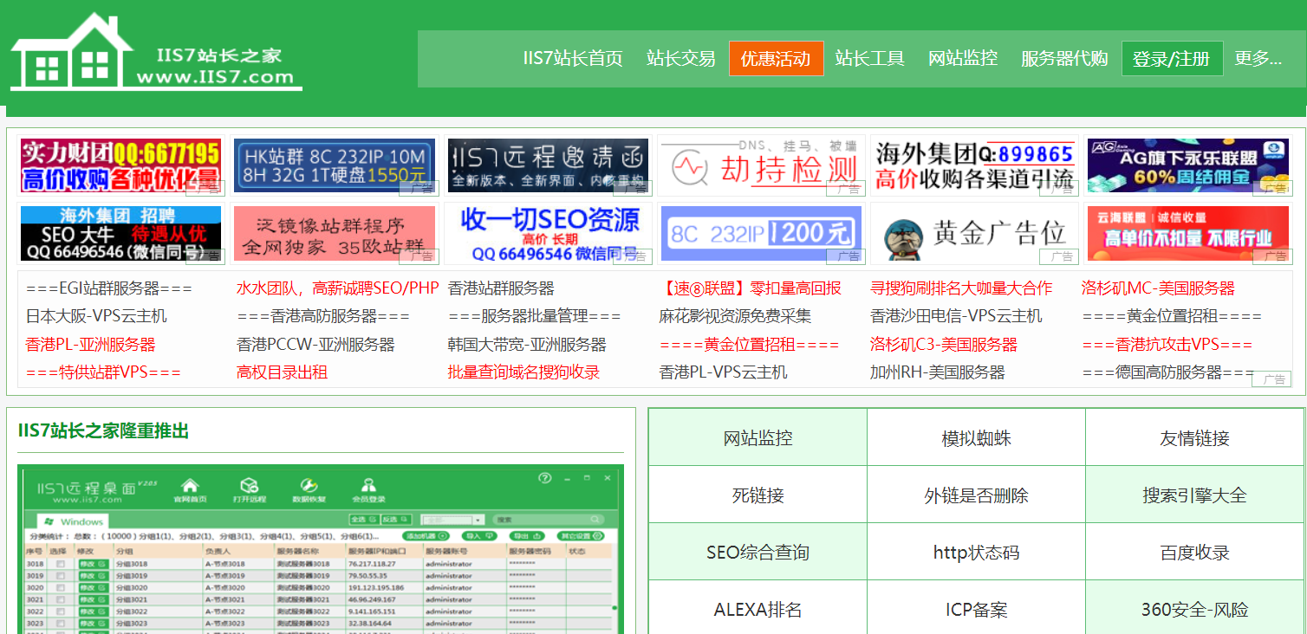Open the SEO综合查询 tool
The image size is (1307, 634).
758,553
